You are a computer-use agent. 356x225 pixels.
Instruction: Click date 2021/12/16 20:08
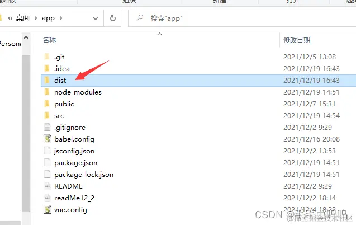coord(311,139)
